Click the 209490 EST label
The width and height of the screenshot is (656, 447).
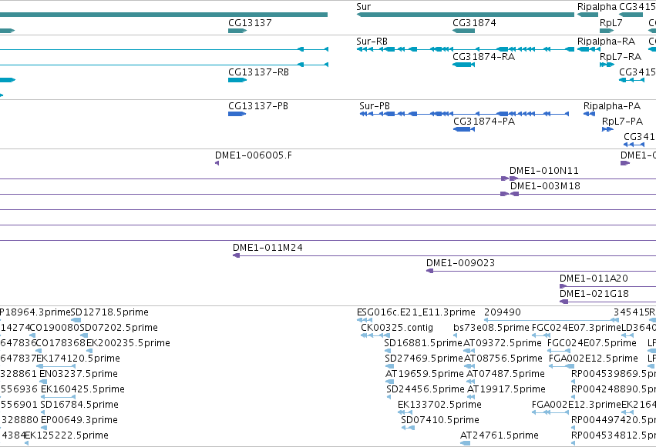click(503, 312)
